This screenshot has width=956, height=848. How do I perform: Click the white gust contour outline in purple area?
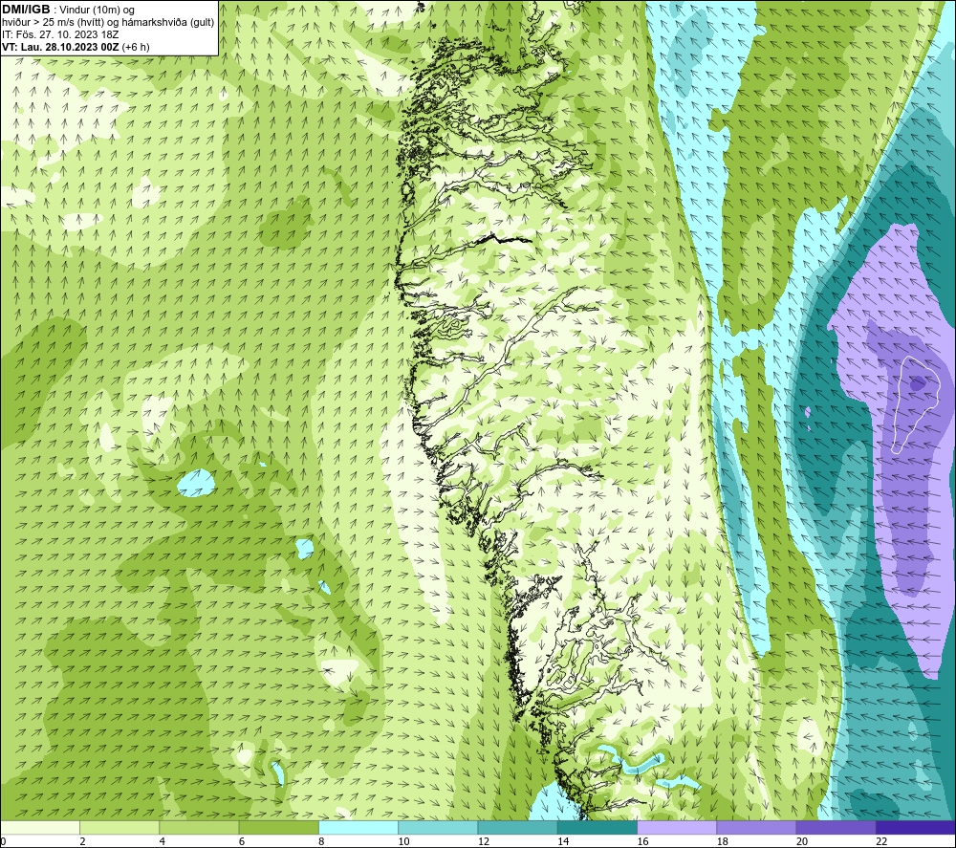coord(917,404)
